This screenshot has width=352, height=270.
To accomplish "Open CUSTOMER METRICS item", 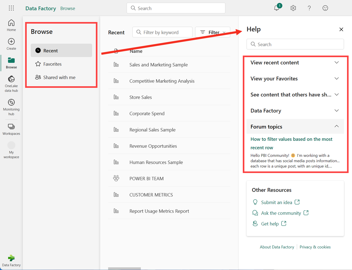I will click(x=151, y=195).
